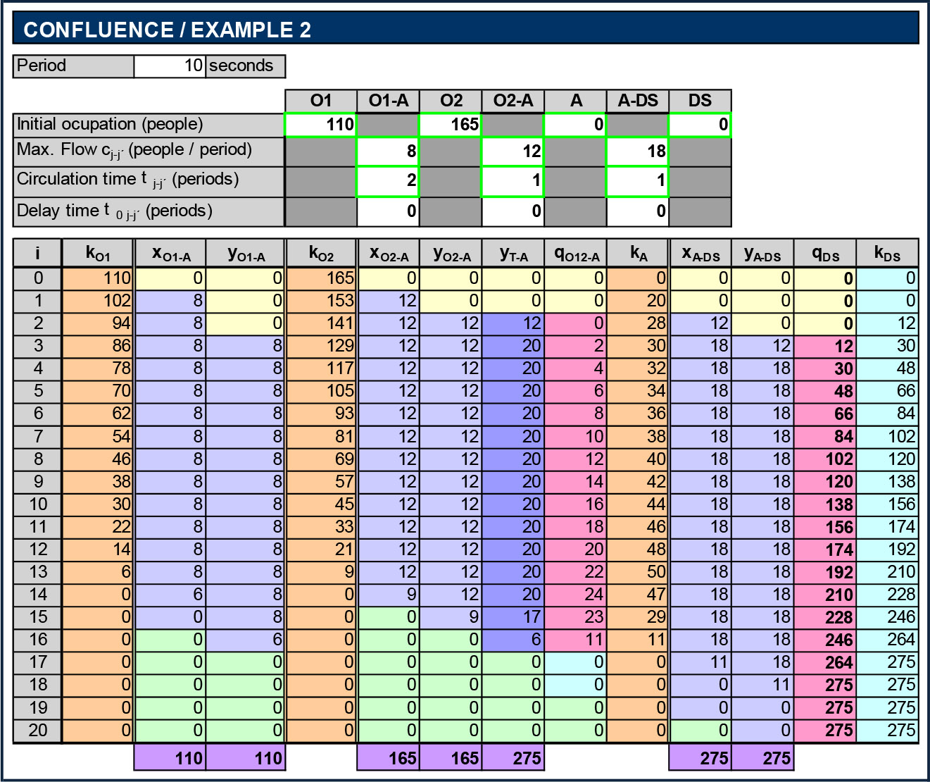The image size is (930, 782).
Task: Click the xA-DS column header
Action: point(700,253)
